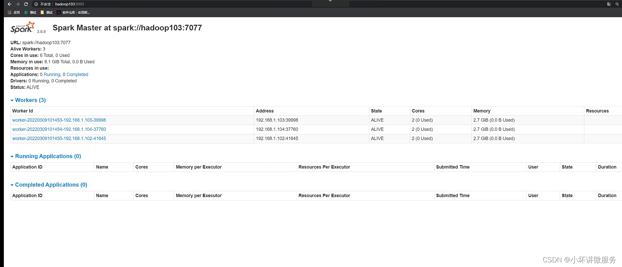
Task: Reload the Spark Master page
Action: coord(26,4)
